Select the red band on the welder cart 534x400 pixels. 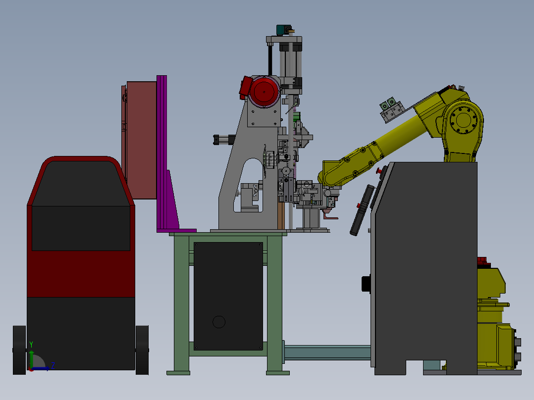click(81, 274)
